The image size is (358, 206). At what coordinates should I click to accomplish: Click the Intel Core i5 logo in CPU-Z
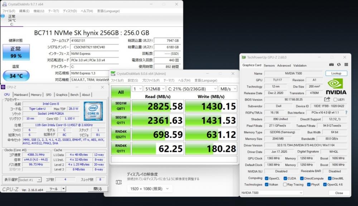tap(93, 111)
